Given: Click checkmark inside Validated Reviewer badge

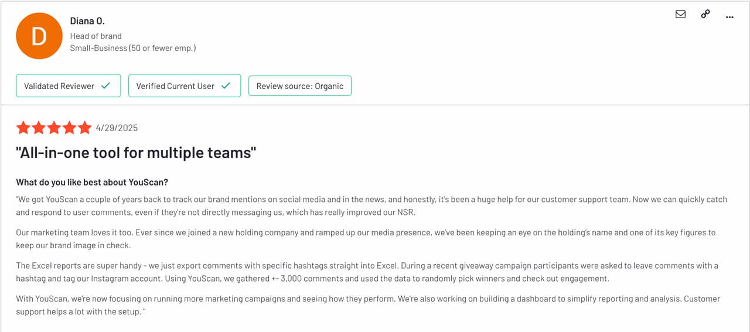Looking at the screenshot, I should pos(105,85).
